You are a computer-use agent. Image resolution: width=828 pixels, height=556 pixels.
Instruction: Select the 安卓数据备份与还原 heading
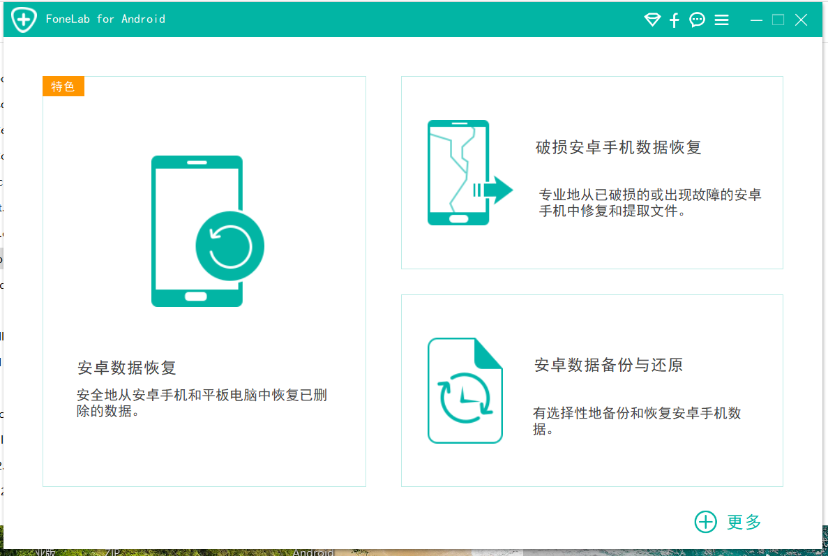coord(608,365)
